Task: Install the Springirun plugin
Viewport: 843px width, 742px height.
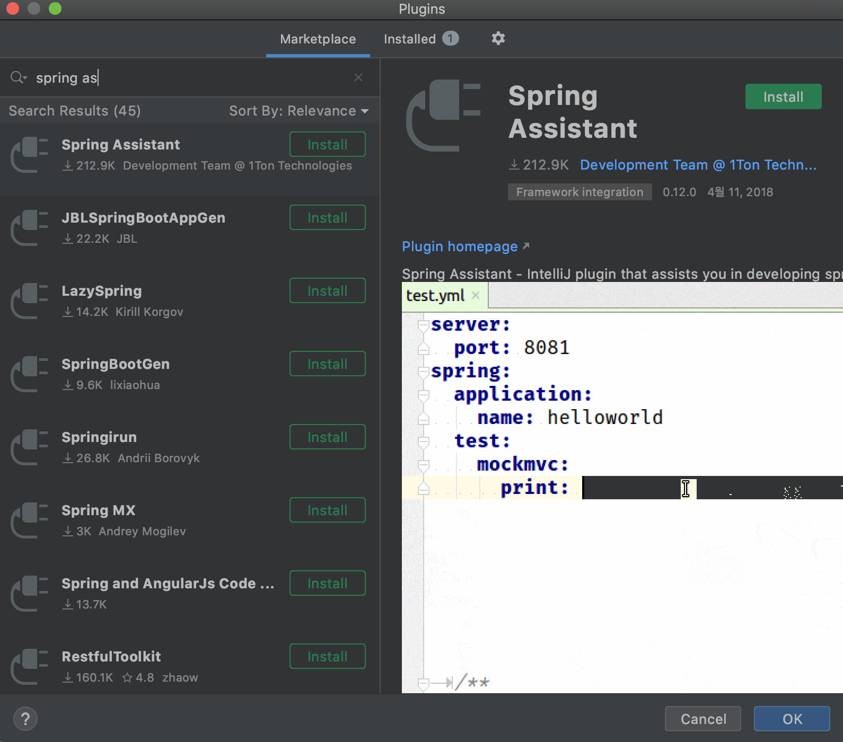Action: click(328, 437)
